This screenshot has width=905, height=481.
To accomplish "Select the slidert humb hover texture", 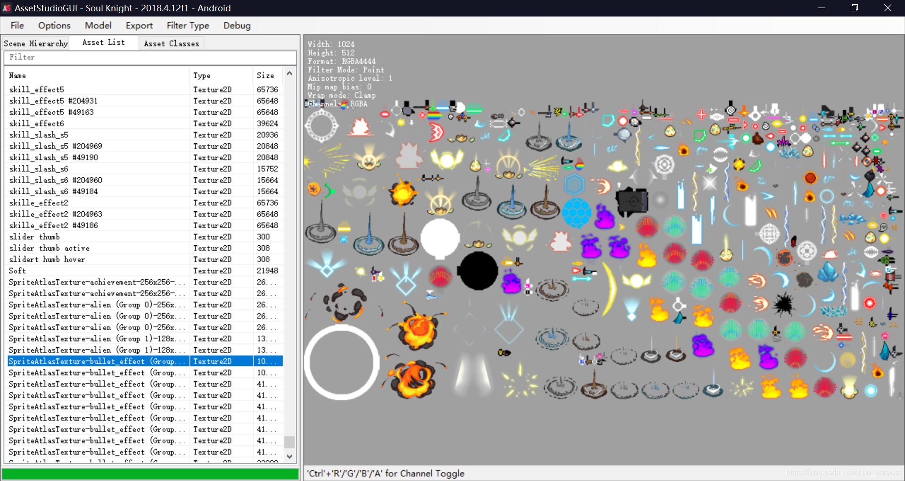I will click(x=145, y=259).
